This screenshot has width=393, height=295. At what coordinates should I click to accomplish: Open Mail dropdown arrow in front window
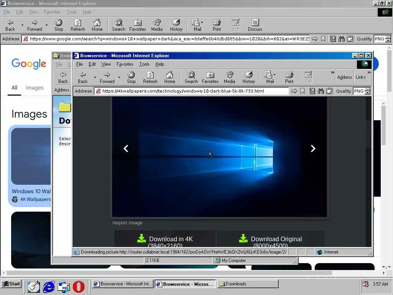[275, 75]
